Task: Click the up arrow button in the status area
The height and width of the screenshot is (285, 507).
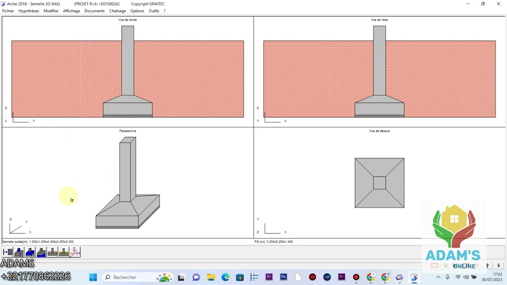Action: tap(488, 266)
